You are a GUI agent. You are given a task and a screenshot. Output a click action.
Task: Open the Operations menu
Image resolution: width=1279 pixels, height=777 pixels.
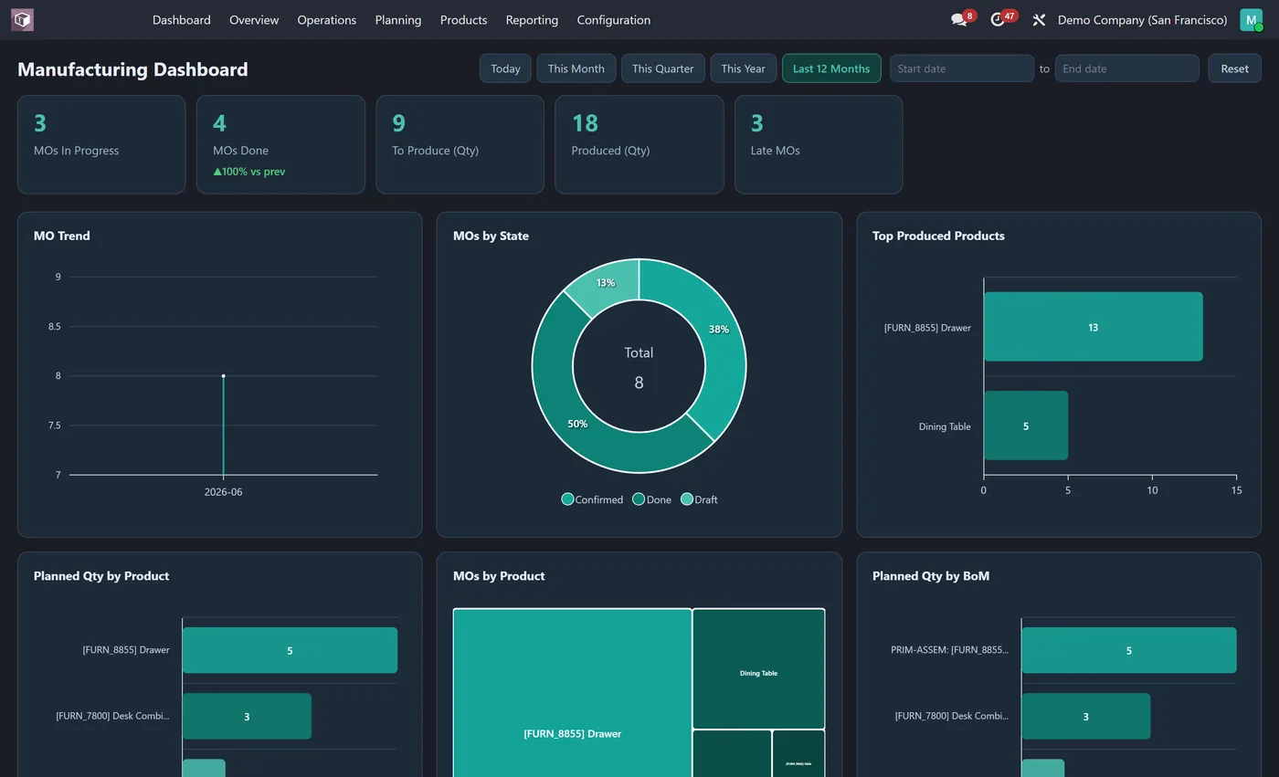coord(326,19)
